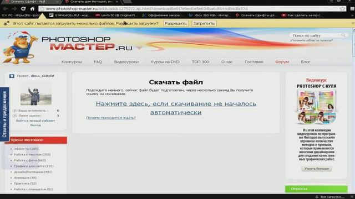
Task: Block downloads with the Запретить button
Action: [204, 23]
